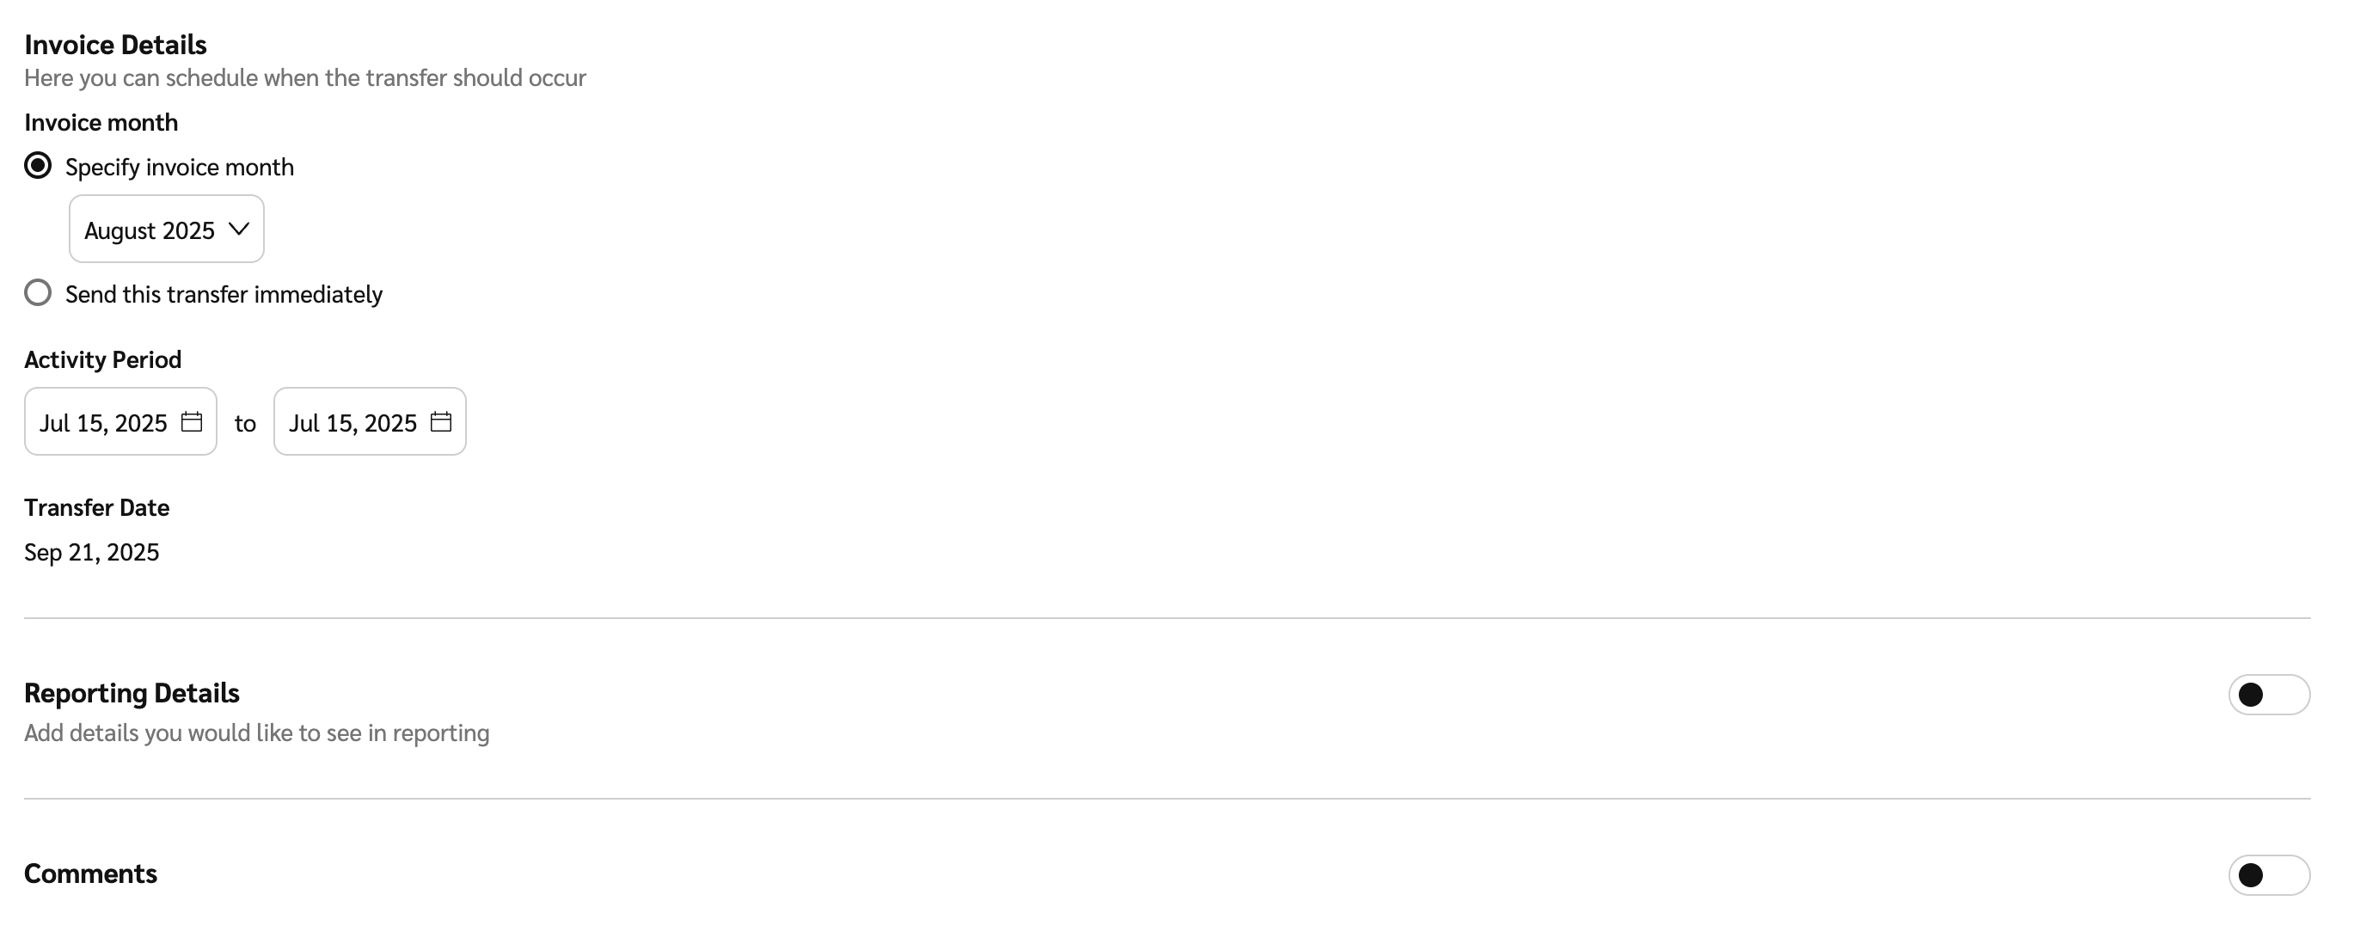Click the Activity Period end date text
This screenshot has height=944, width=2354.
click(352, 423)
